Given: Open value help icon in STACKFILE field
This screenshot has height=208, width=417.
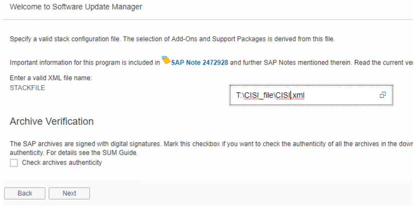Looking at the screenshot, I should pyautogui.click(x=382, y=94).
